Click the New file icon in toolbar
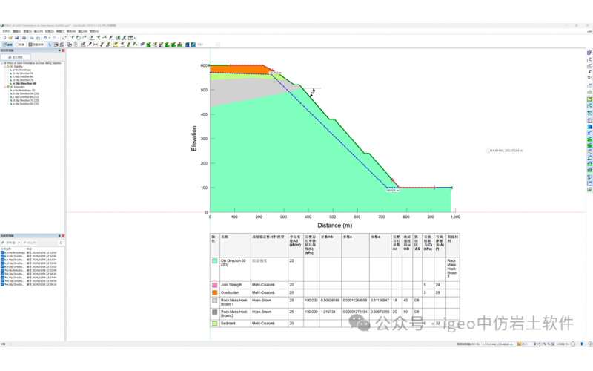This screenshot has width=593, height=371. (x=4, y=37)
